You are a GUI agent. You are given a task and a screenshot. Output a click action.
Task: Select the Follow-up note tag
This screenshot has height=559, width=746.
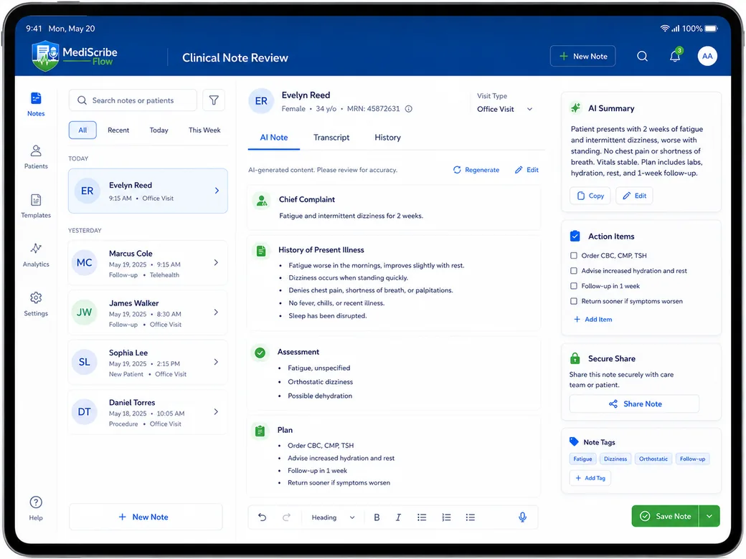click(692, 459)
